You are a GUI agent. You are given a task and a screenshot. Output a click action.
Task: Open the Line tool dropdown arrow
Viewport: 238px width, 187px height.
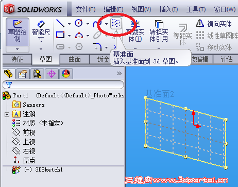[x=69, y=24]
